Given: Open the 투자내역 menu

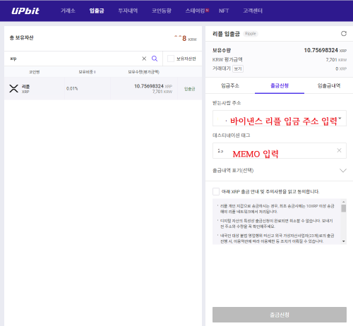Looking at the screenshot, I should (x=128, y=11).
